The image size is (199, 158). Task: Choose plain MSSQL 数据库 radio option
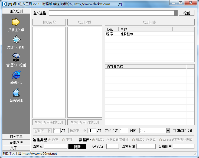click(x=133, y=140)
